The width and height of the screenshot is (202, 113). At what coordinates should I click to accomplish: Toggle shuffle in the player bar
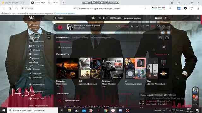142,26
